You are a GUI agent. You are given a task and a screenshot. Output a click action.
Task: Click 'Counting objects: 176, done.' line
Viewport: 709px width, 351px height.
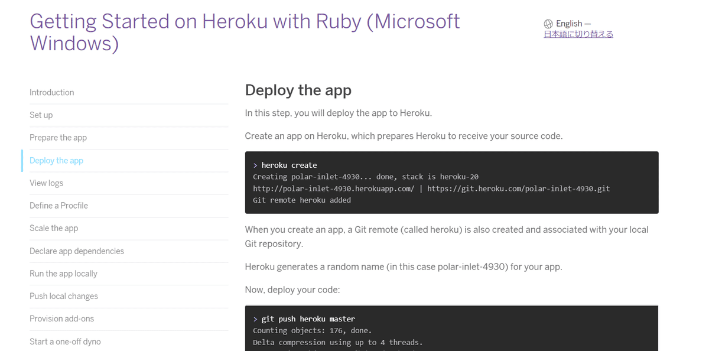click(x=313, y=331)
